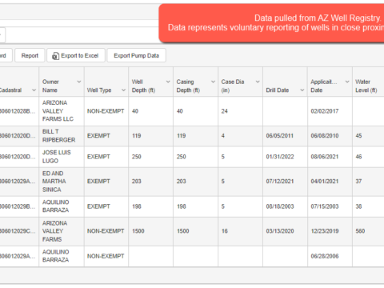Click Export Pump Data button

click(136, 55)
